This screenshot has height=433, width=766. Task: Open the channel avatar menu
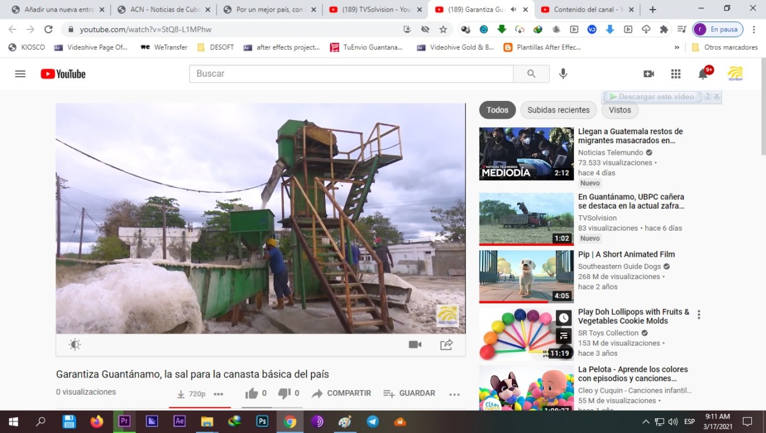pos(735,73)
